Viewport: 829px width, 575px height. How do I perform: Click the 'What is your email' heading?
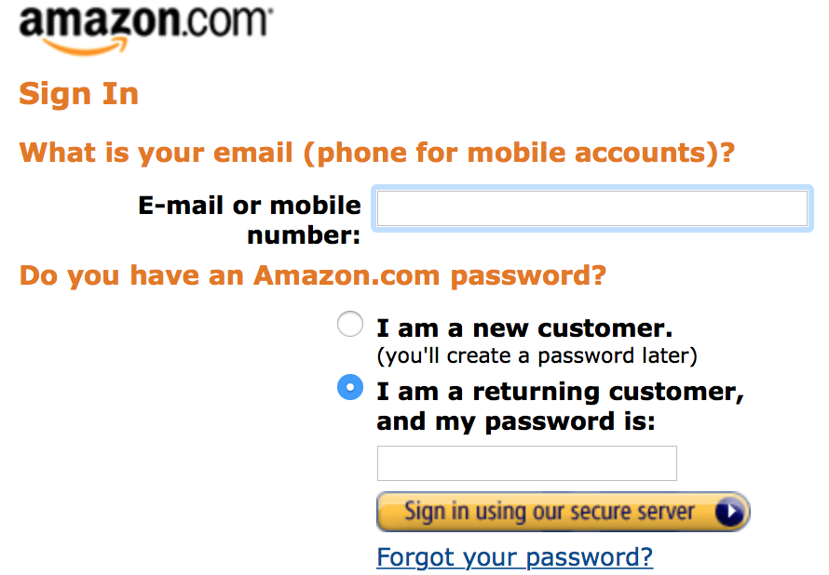(x=156, y=152)
